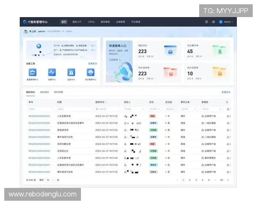Click the IT服务管理中心 logo icon
The width and height of the screenshot is (257, 205).
click(25, 22)
